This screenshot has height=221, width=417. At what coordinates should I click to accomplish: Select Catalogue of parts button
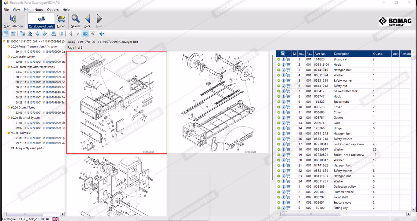pos(41,21)
